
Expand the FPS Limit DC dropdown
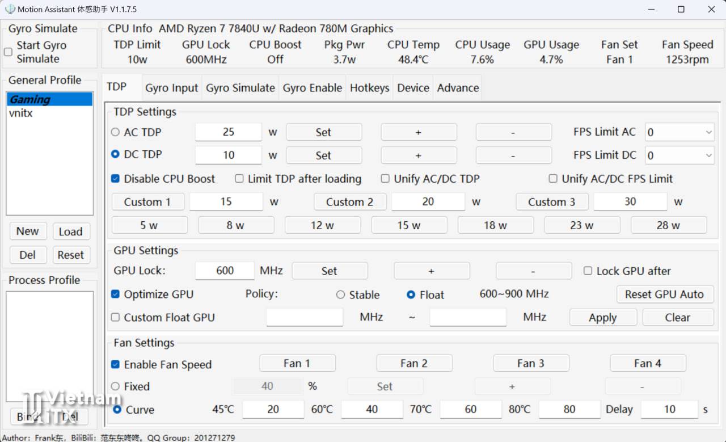tap(679, 155)
